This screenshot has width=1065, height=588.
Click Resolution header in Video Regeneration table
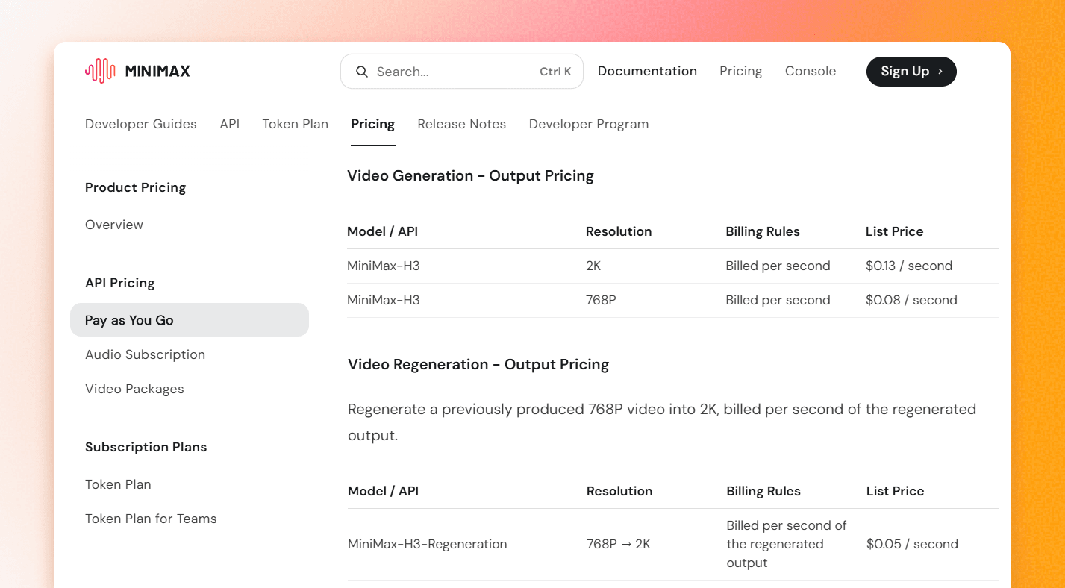click(x=619, y=491)
